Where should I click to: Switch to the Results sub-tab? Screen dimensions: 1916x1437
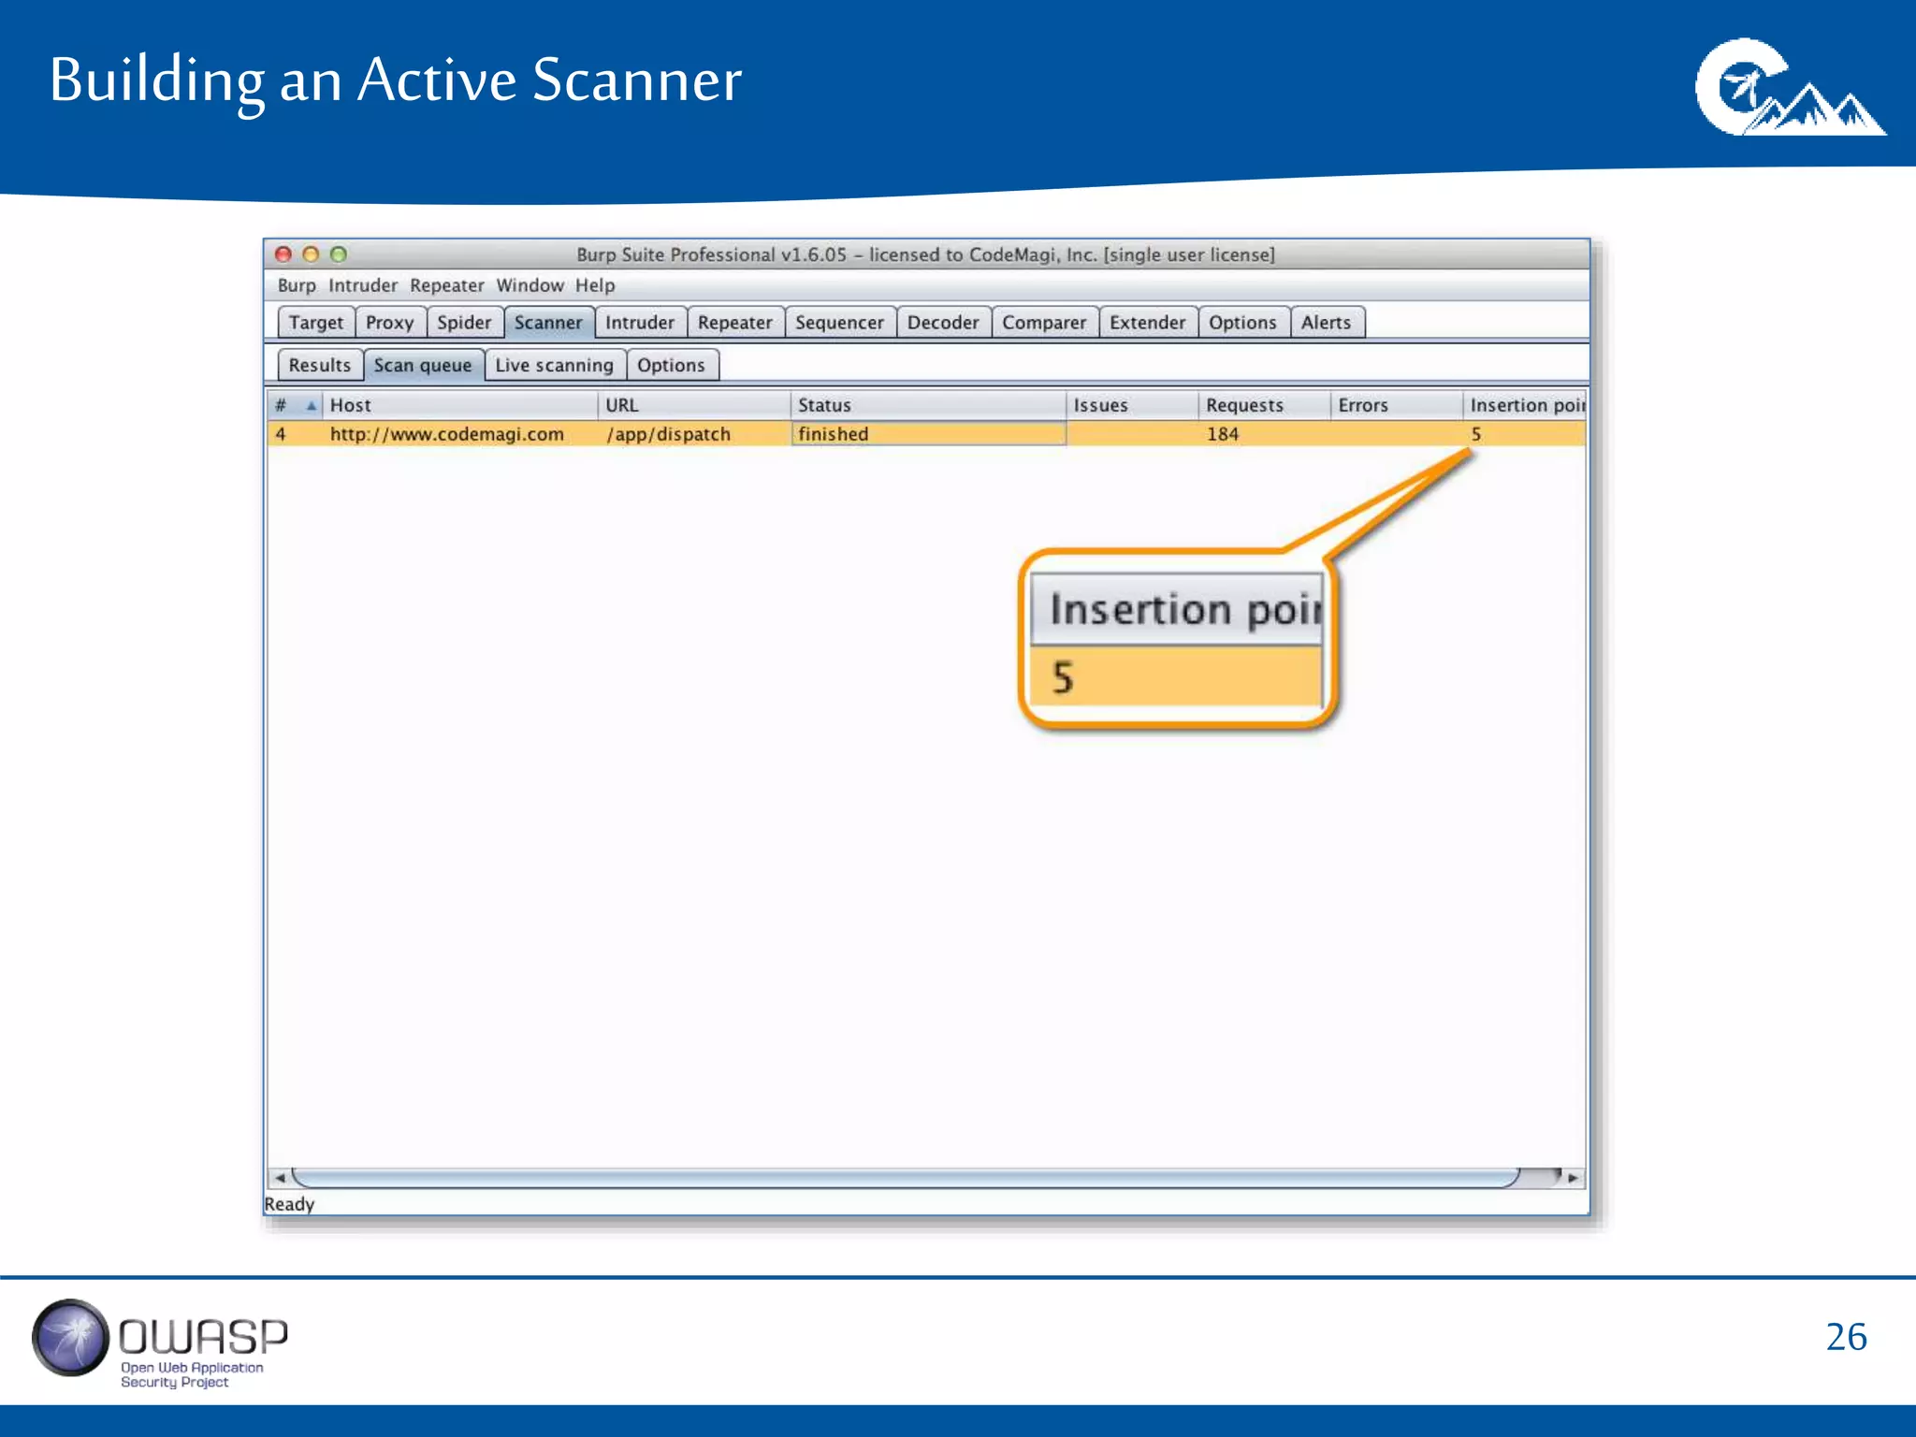point(320,366)
